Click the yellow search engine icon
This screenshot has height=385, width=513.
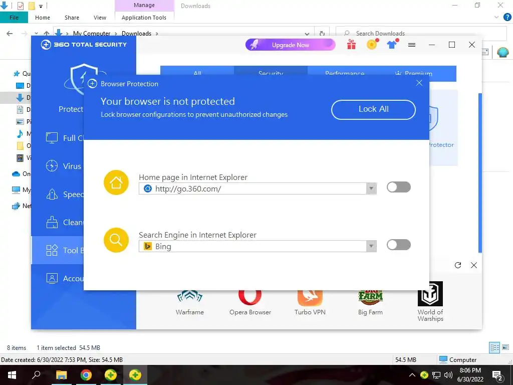(x=116, y=240)
